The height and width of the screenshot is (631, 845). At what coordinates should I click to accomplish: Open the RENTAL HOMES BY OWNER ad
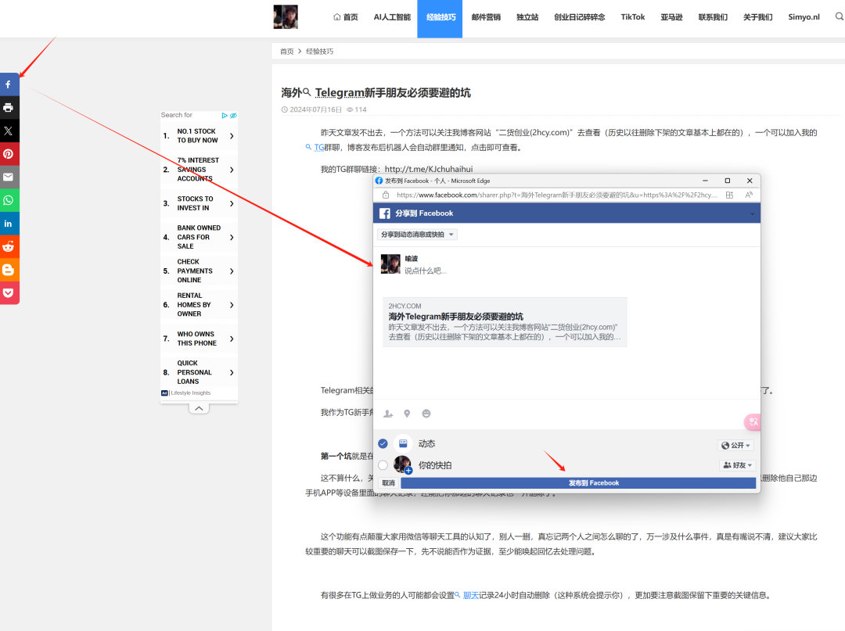pyautogui.click(x=199, y=305)
